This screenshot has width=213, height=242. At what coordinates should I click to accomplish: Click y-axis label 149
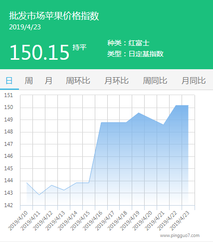click(x=8, y=120)
